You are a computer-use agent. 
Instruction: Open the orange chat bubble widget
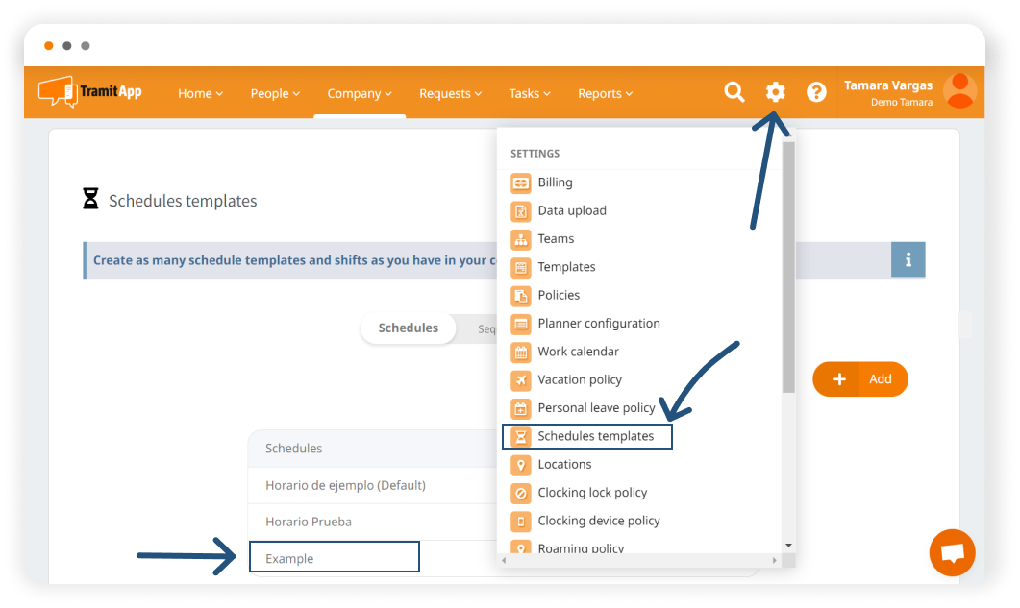952,553
